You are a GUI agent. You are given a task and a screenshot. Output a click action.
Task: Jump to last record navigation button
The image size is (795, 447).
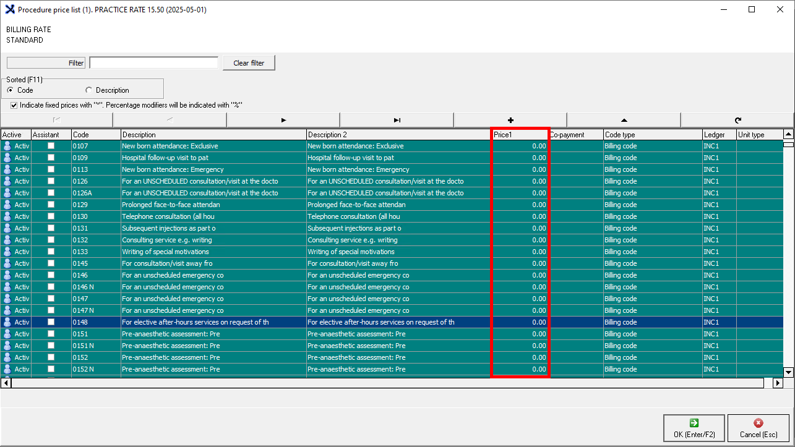[x=397, y=120]
